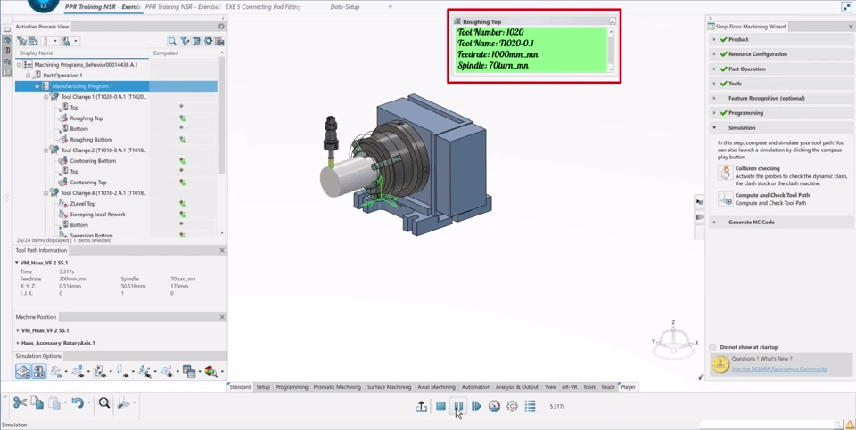Viewport: 856px width, 430px height.
Task: Open the Analysis & Output tab
Action: [x=516, y=387]
